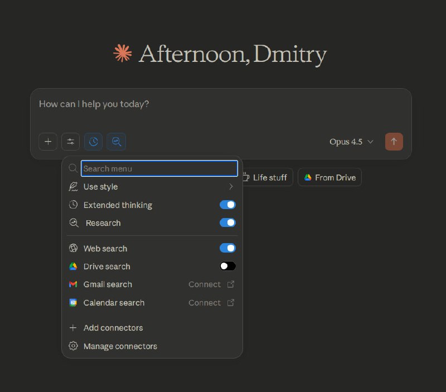Click the plus attachment icon in composer

pyautogui.click(x=48, y=142)
